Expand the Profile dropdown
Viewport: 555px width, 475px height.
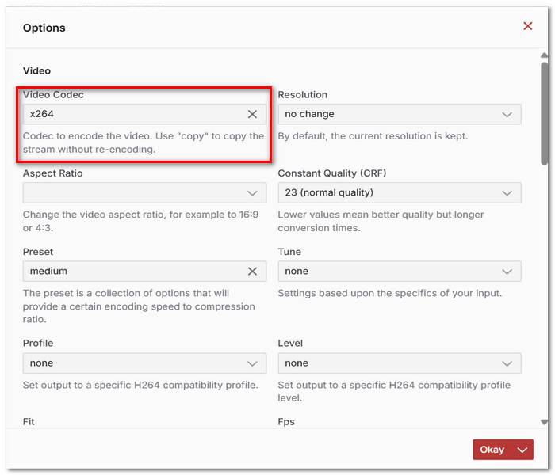coord(144,363)
